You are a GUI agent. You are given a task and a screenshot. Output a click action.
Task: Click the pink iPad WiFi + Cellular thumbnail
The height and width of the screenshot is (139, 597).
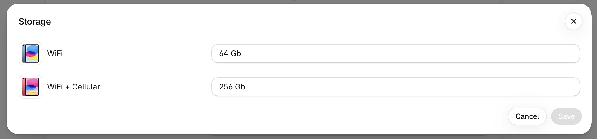pyautogui.click(x=30, y=87)
